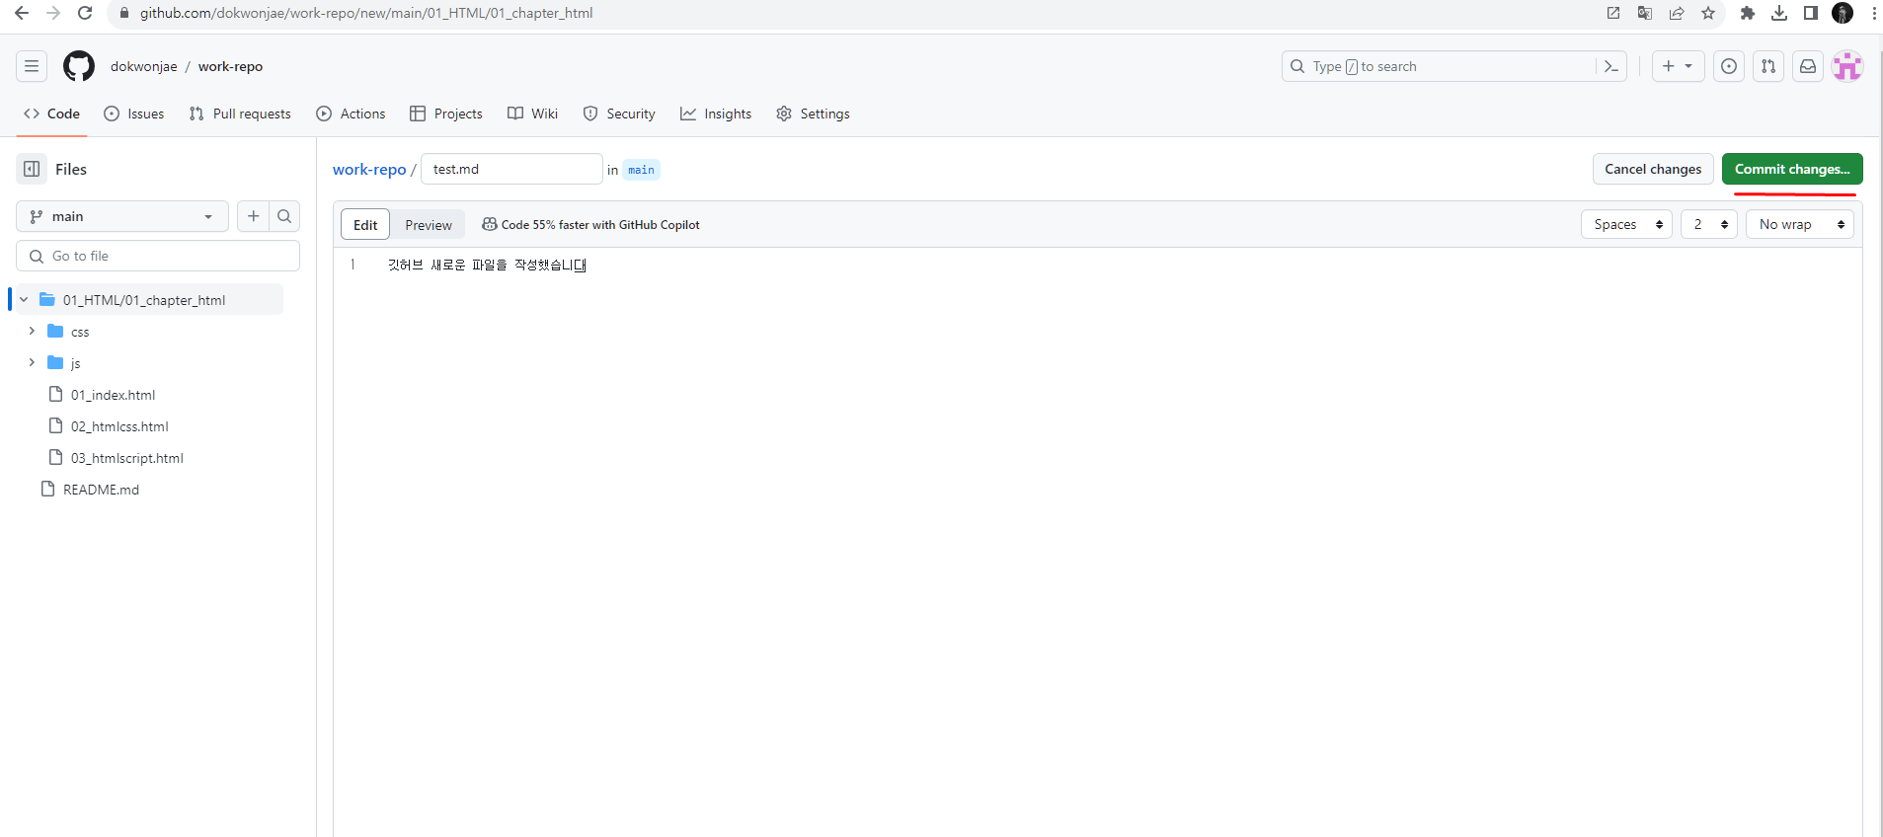Screen dimensions: 1883x837
Task: Open the command palette icon in search bar
Action: click(x=1611, y=66)
